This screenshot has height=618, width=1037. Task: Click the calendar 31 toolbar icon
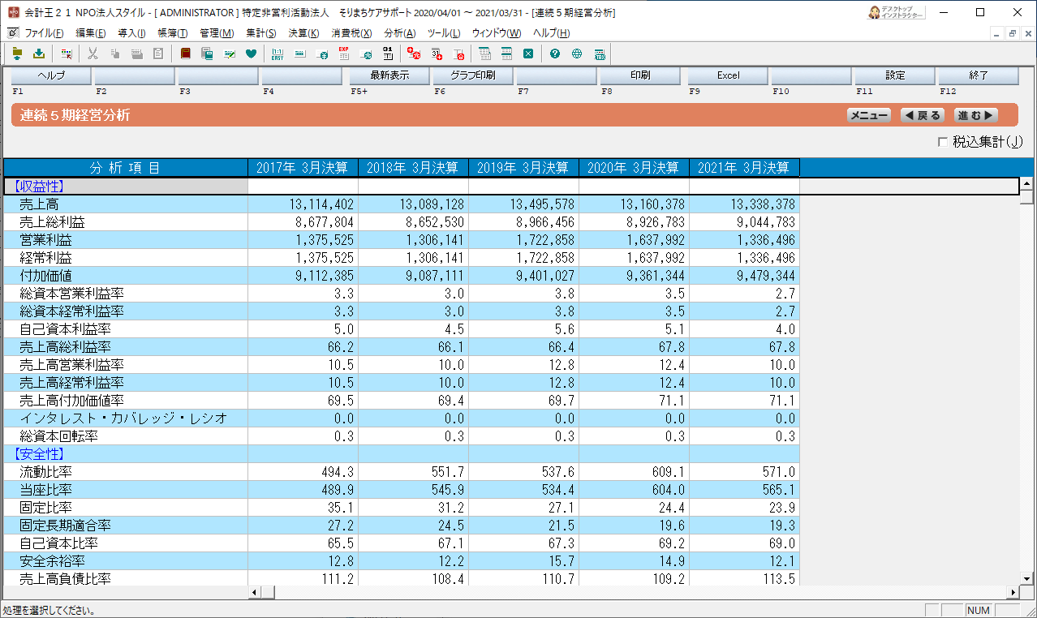pyautogui.click(x=388, y=54)
